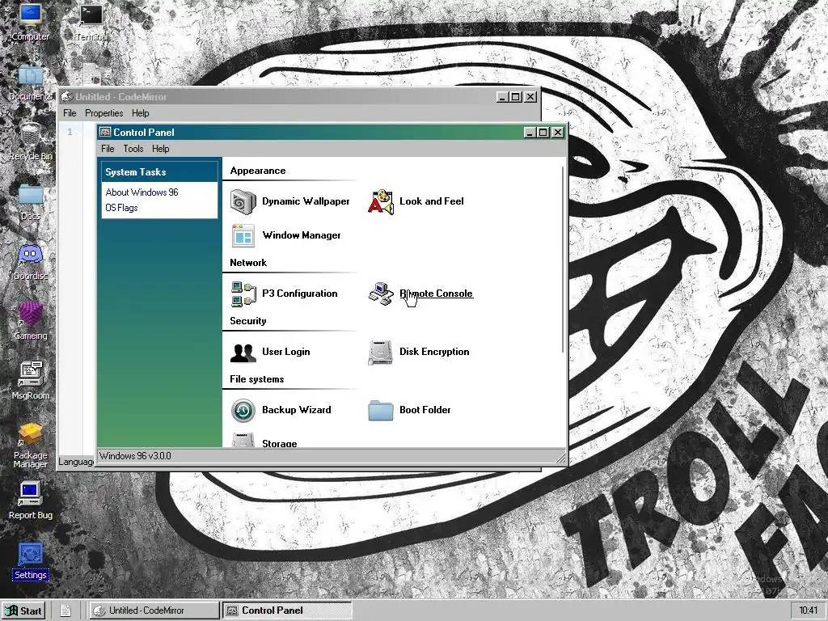The image size is (828, 621).
Task: Open the Storage drive icon
Action: click(x=243, y=441)
